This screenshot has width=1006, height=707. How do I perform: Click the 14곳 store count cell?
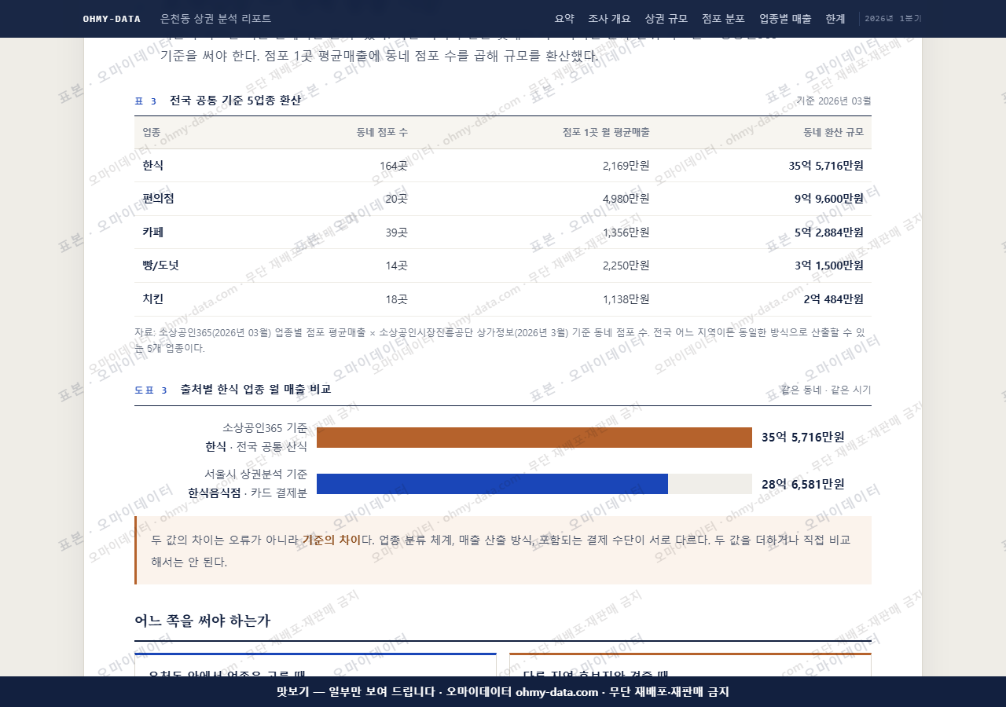[x=396, y=266]
